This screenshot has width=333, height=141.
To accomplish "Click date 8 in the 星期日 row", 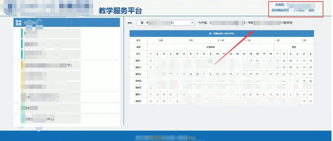I will (x=177, y=101).
